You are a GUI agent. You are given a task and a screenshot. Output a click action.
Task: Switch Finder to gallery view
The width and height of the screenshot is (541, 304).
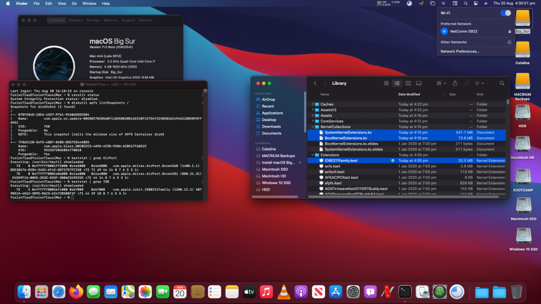click(419, 83)
